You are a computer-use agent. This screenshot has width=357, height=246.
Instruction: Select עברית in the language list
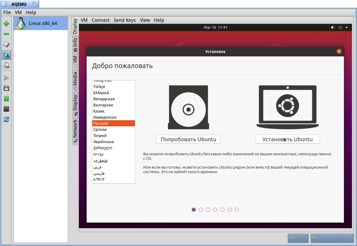114,154
